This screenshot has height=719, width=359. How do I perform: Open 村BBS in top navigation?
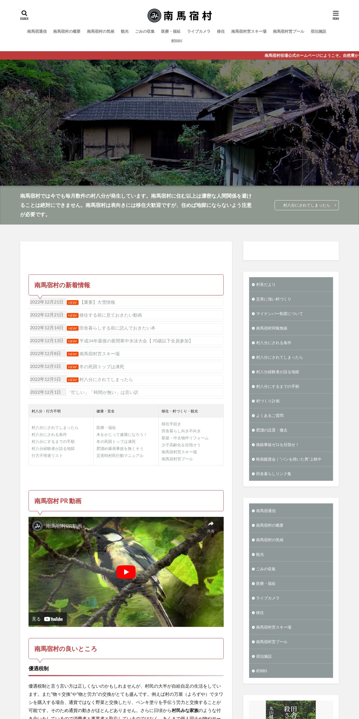177,41
